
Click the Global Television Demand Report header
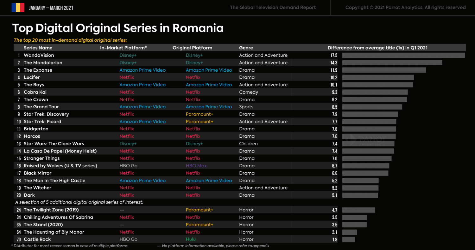[x=273, y=8]
